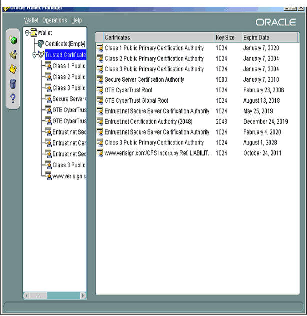The height and width of the screenshot is (316, 307).
Task: Click the Delete wallet trash icon
Action: click(13, 84)
